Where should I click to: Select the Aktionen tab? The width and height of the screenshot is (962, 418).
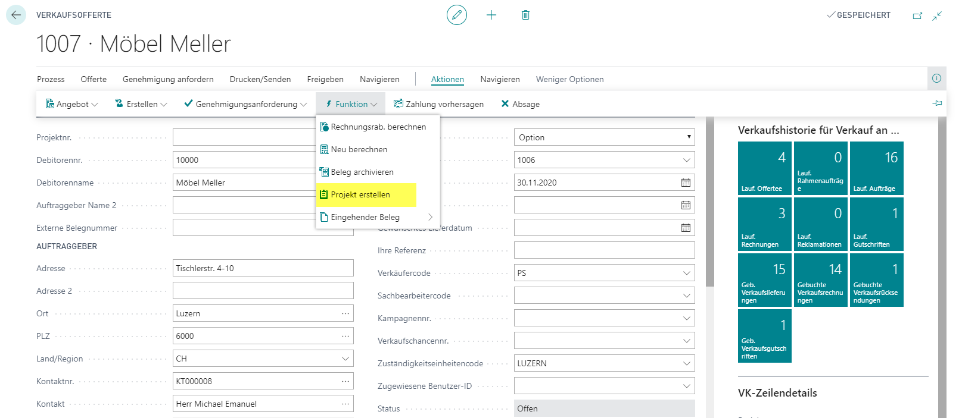tap(447, 79)
